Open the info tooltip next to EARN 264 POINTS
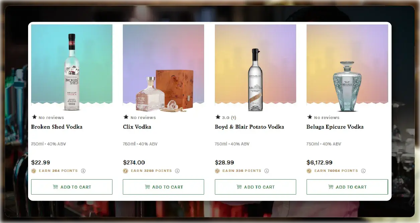Screen dimensions: 420x223 point(83,171)
